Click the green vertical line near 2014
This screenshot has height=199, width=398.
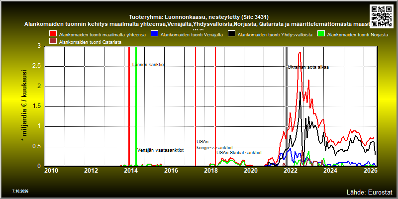click(136, 106)
